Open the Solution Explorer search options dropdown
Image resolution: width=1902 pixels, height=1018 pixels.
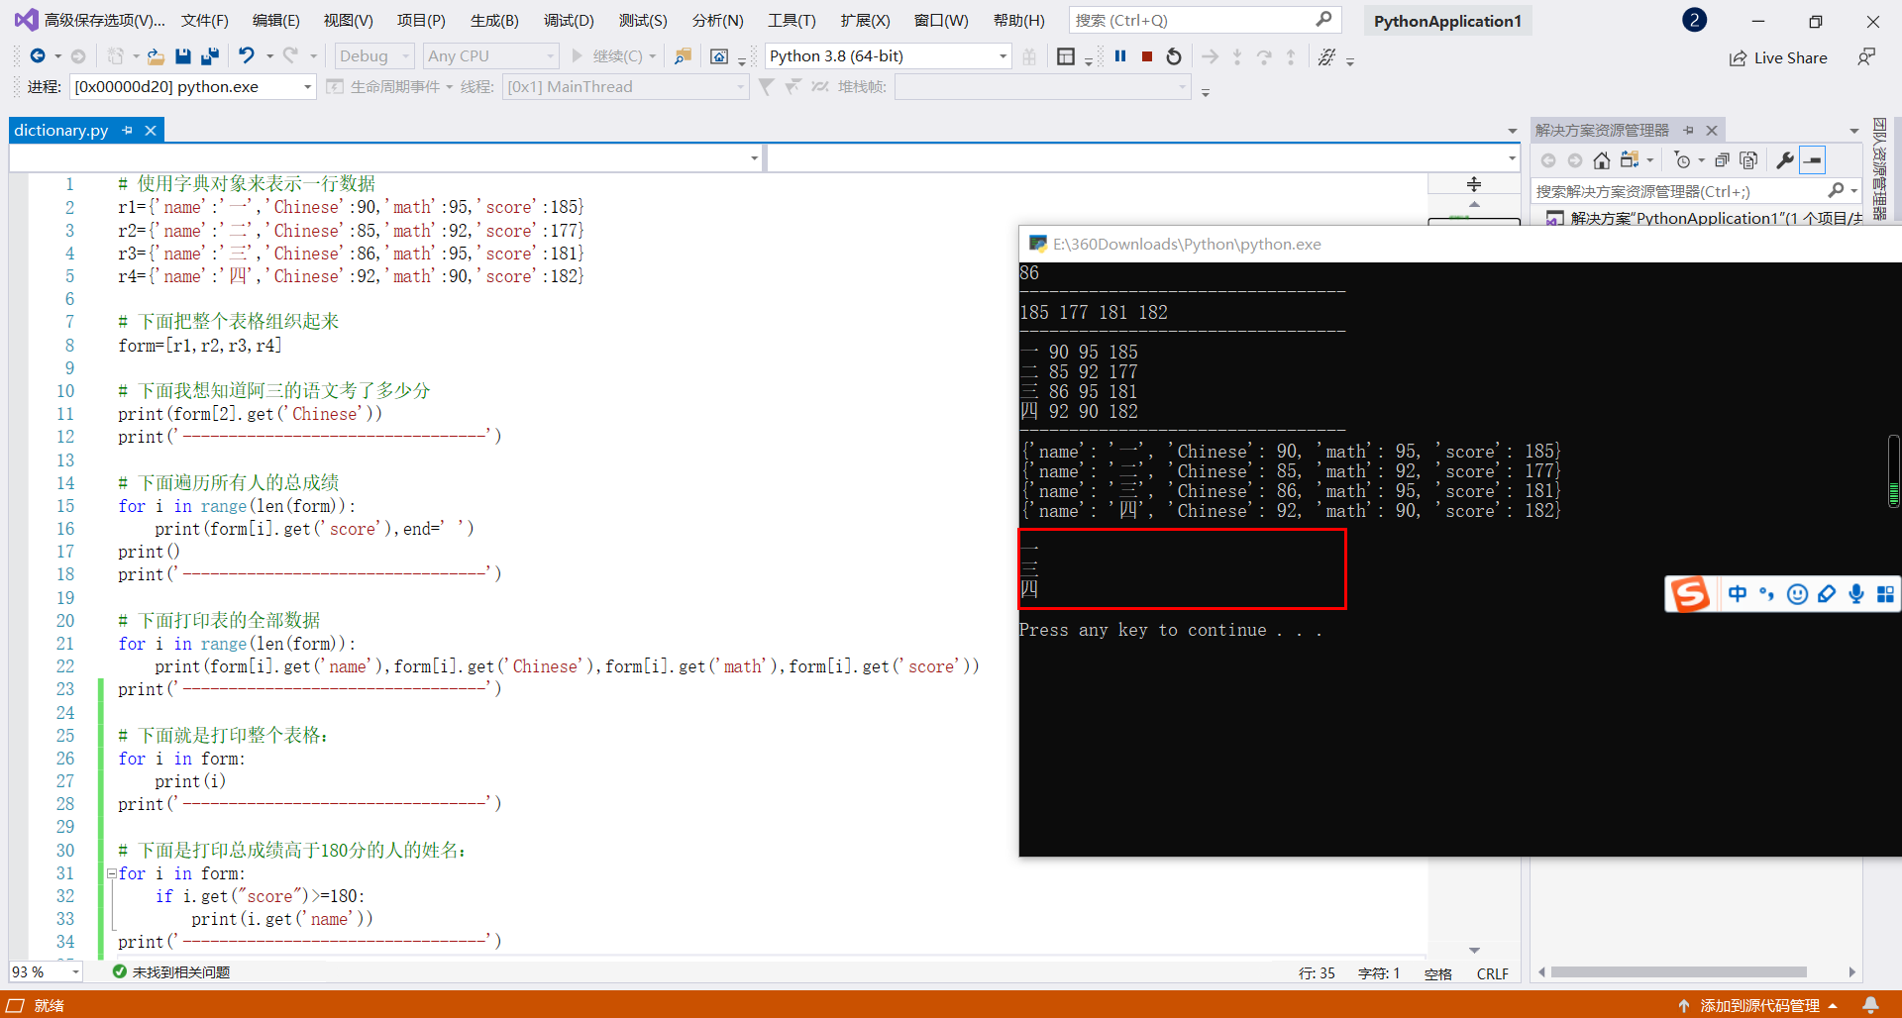pos(1853,191)
